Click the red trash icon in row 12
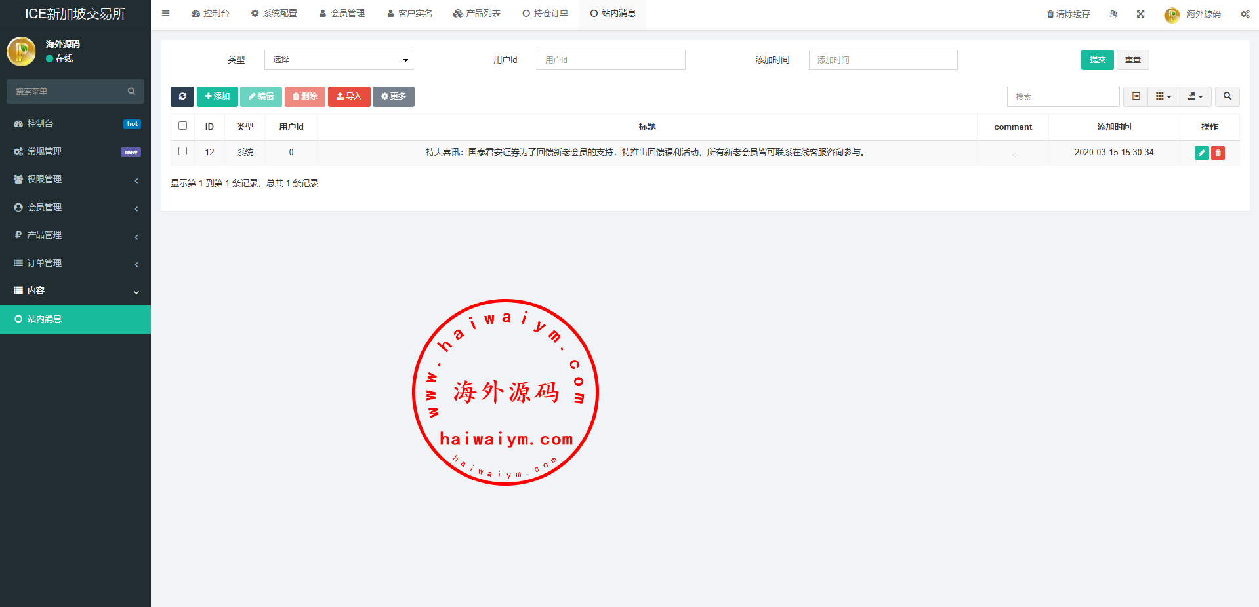The image size is (1259, 607). pyautogui.click(x=1218, y=153)
